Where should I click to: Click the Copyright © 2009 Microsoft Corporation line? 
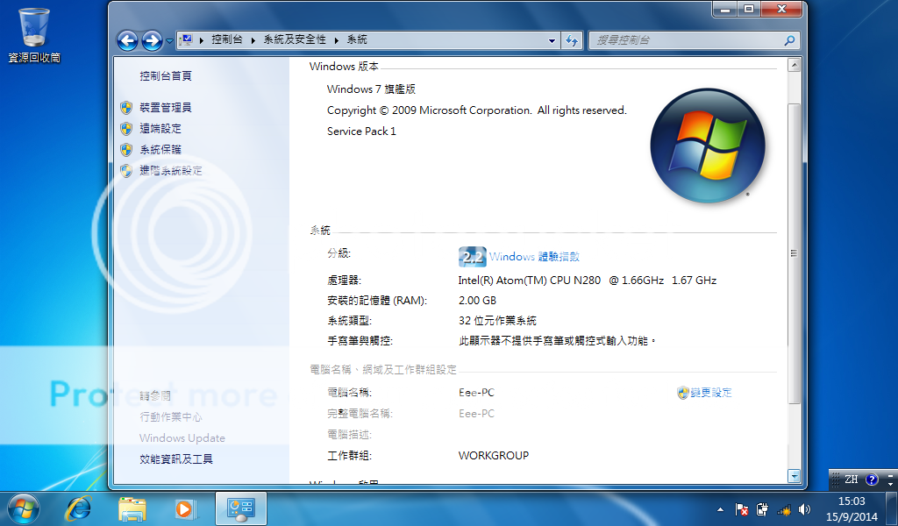pos(476,110)
